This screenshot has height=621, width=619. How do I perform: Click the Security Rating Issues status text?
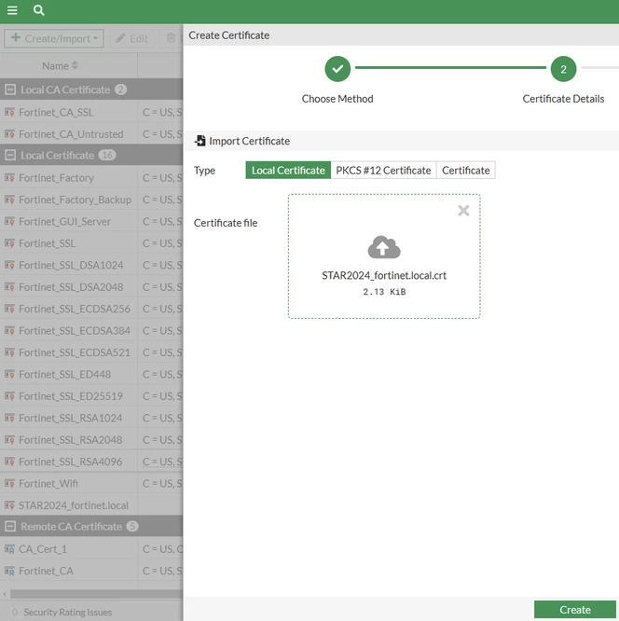68,612
